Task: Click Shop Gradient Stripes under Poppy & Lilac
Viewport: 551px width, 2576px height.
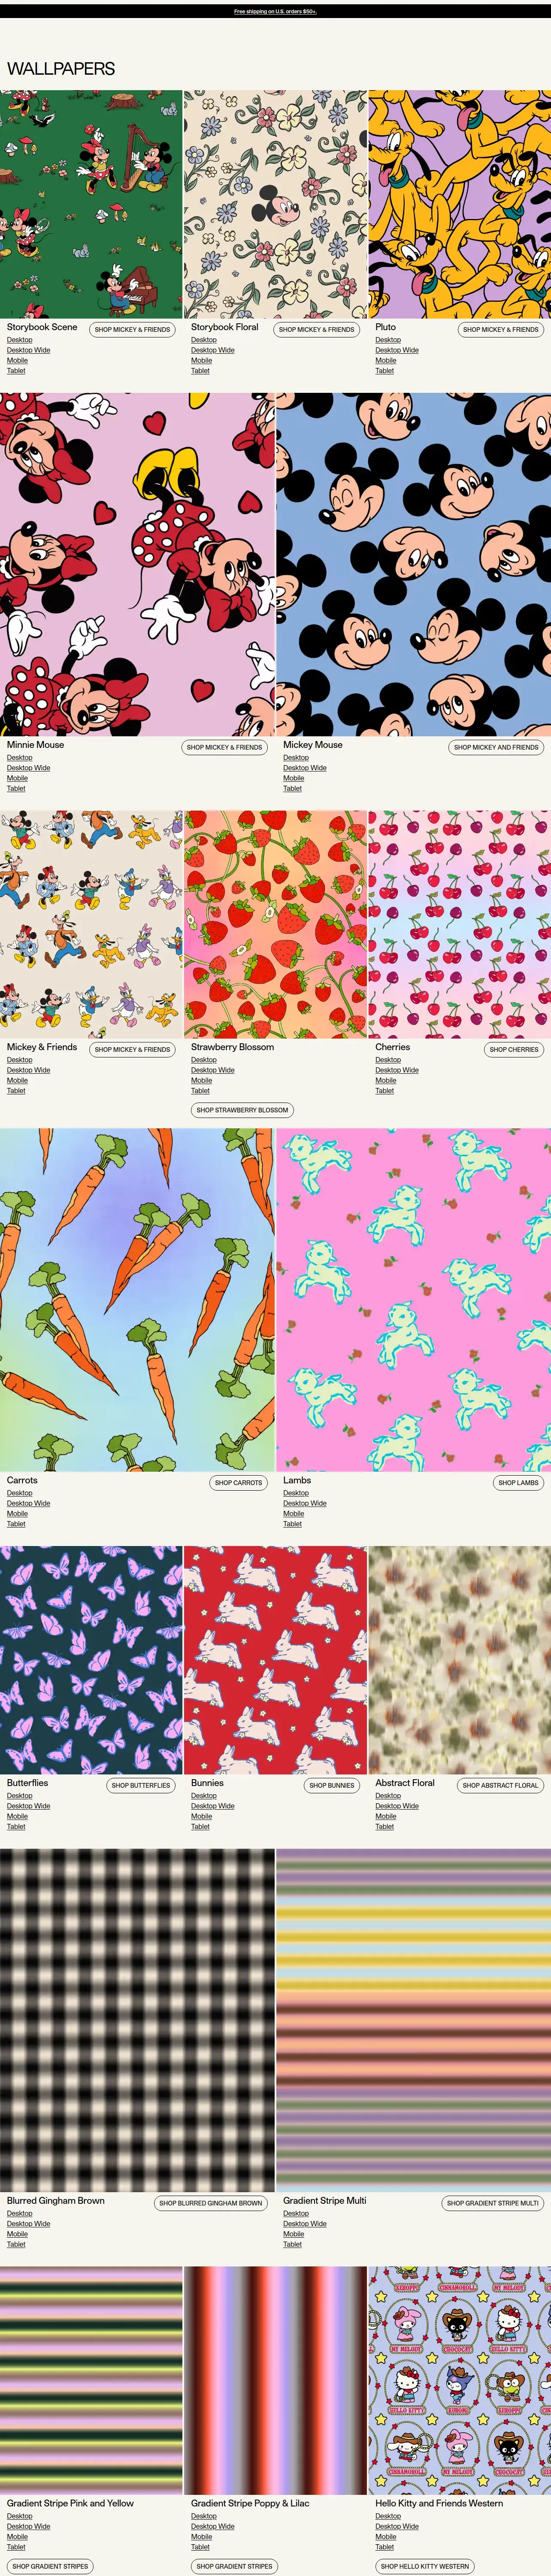Action: tap(234, 2566)
